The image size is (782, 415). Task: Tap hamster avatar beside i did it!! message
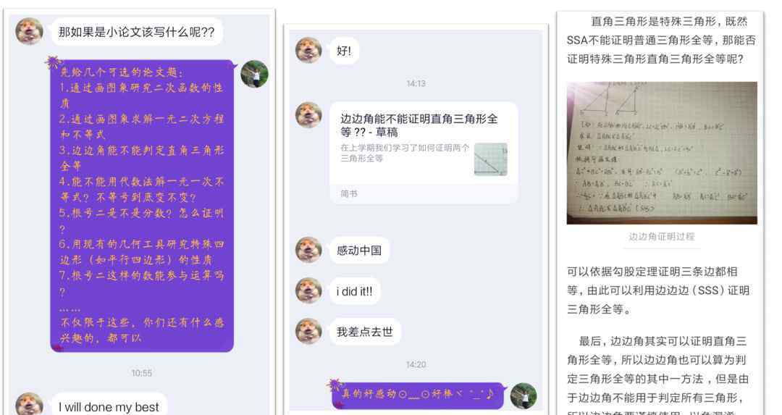[x=308, y=290]
